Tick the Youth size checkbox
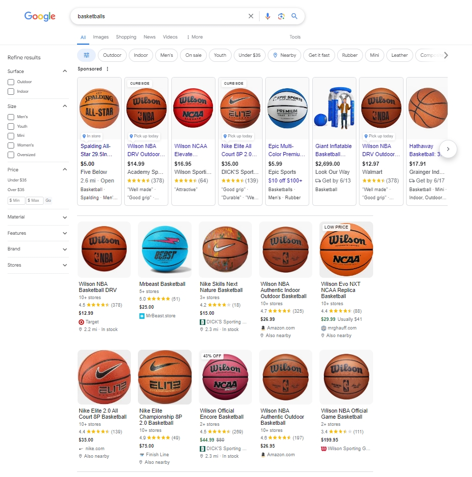 11,126
